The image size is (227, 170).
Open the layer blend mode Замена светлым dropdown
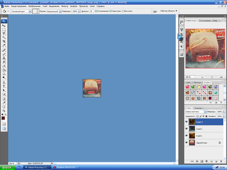205,112
